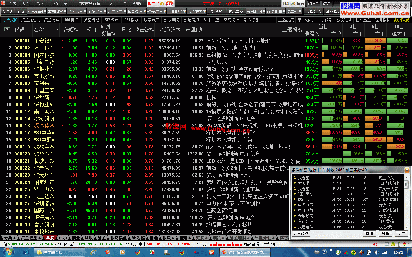Expand the 全景快讯 dropdown
Viewport: 412px width, 257px height.
pyautogui.click(x=136, y=12)
